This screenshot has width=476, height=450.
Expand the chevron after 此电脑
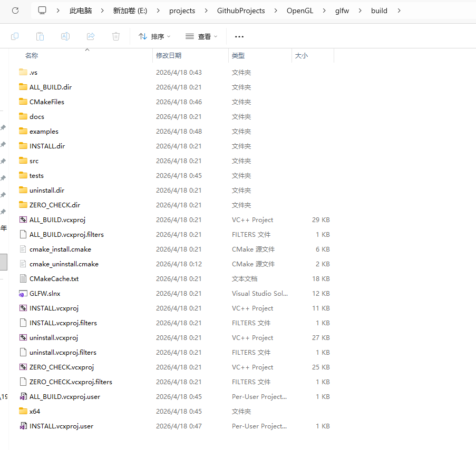[102, 11]
